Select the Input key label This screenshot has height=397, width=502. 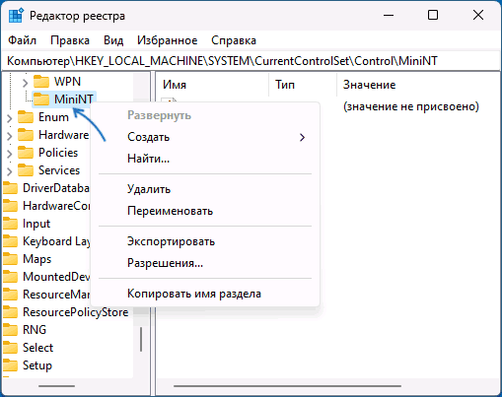36,224
